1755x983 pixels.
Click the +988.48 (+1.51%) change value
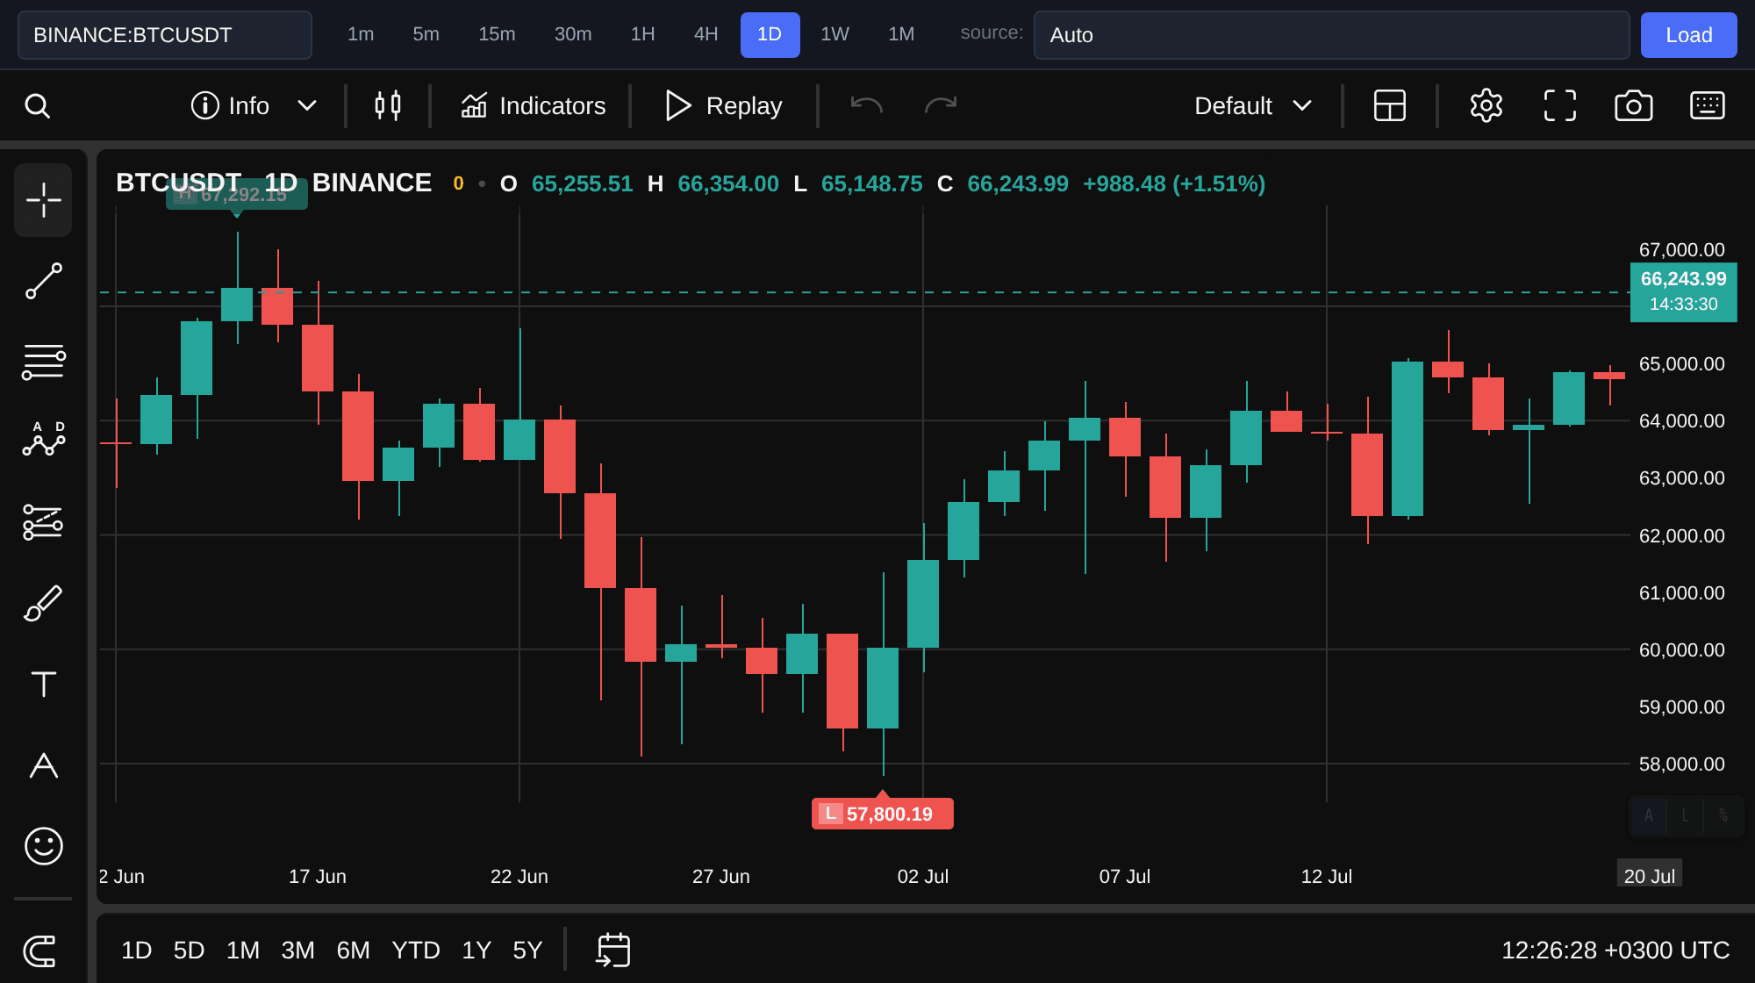pyautogui.click(x=1174, y=183)
